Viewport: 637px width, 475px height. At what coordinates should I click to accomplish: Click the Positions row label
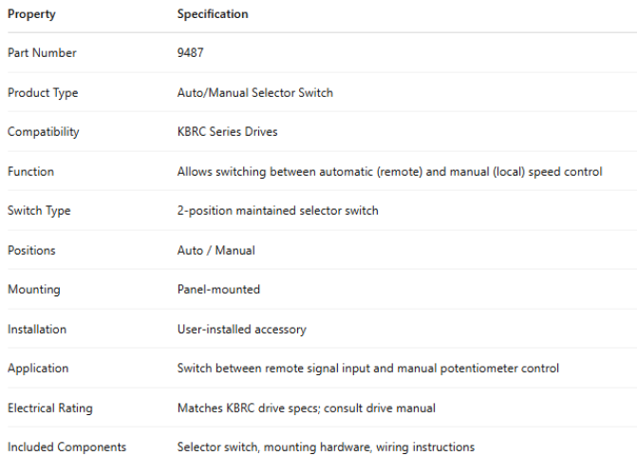pos(31,251)
